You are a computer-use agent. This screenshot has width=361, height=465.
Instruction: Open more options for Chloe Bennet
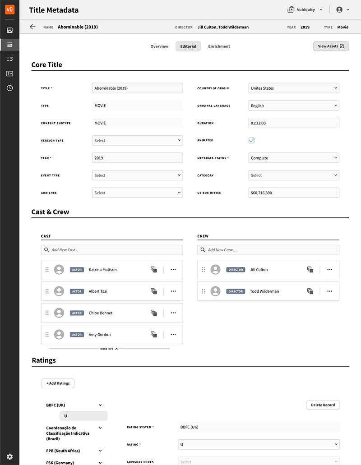pos(173,313)
